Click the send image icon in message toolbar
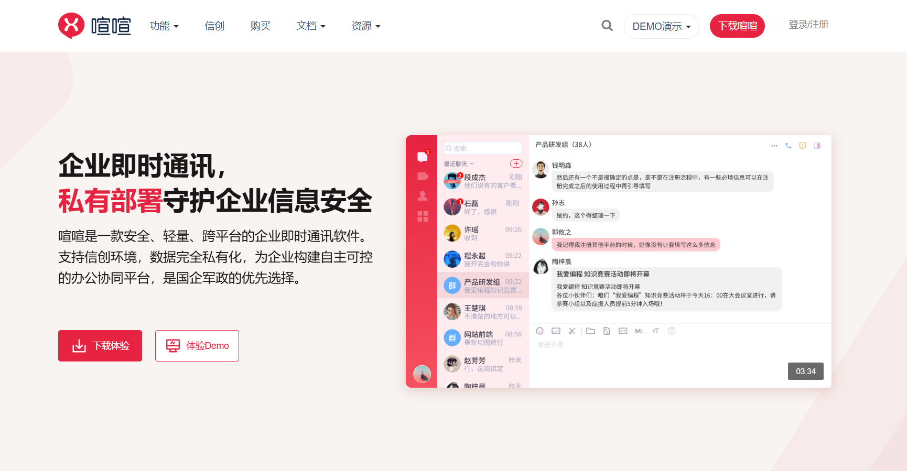Viewport: 907px width, 471px height. (x=556, y=331)
